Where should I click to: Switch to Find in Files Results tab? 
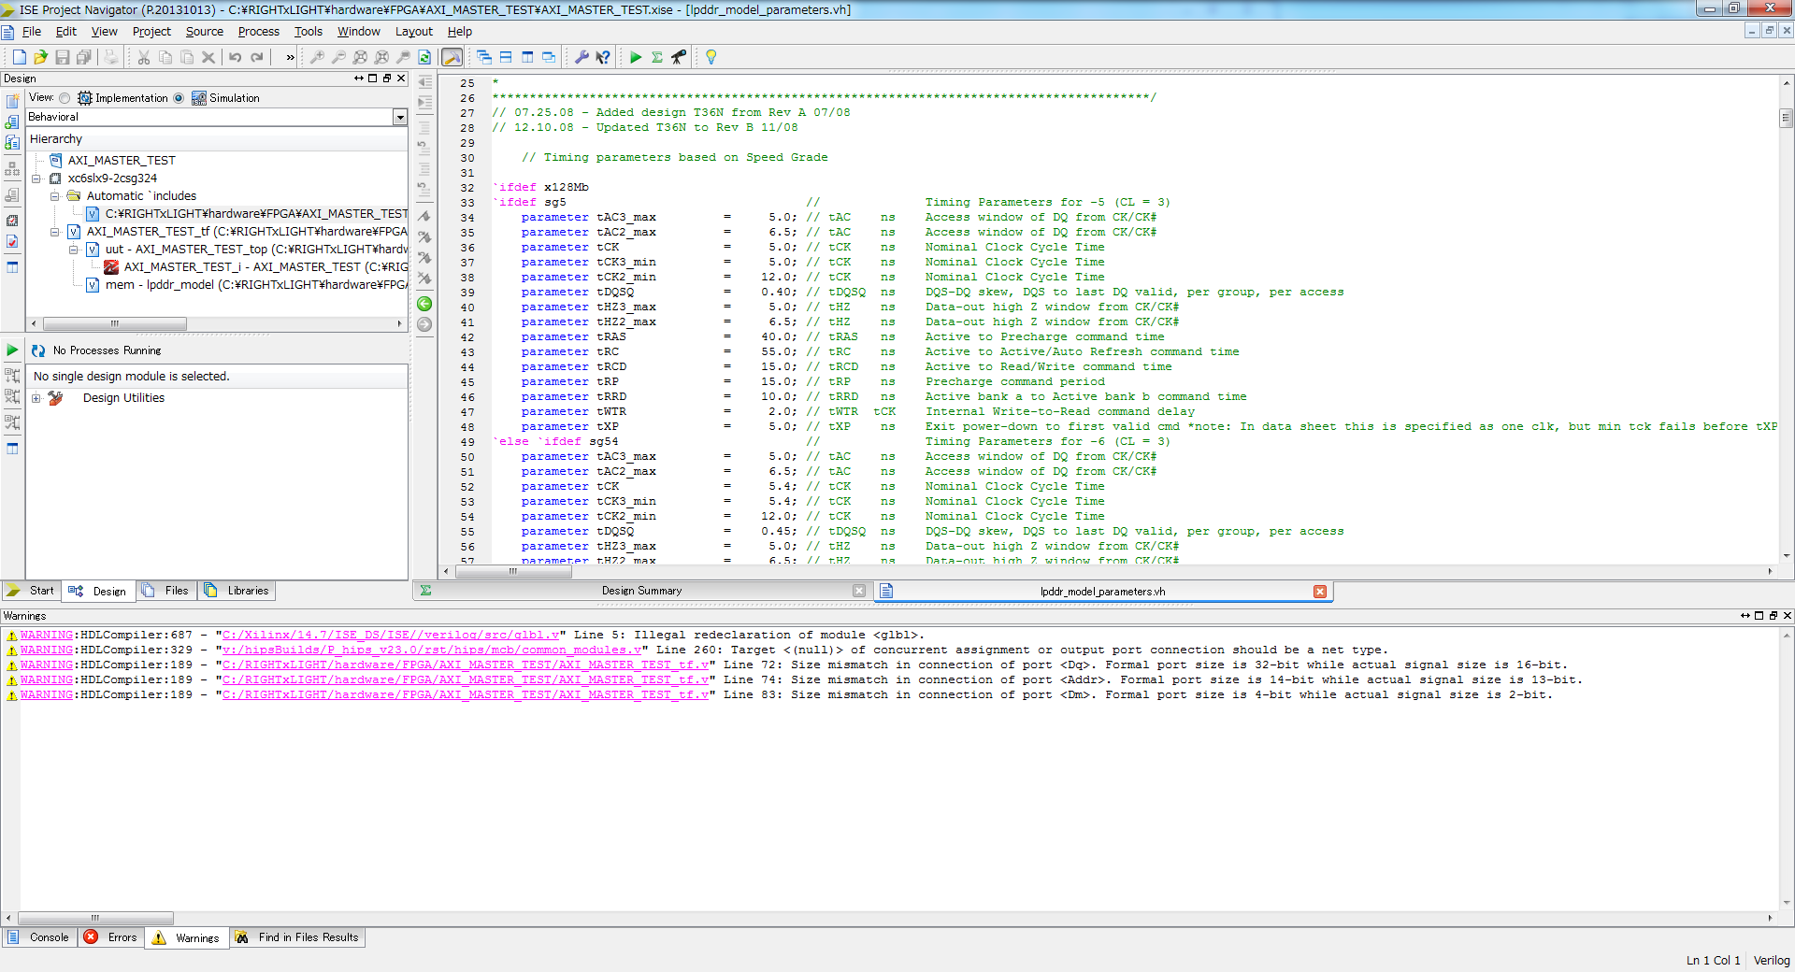(x=297, y=937)
